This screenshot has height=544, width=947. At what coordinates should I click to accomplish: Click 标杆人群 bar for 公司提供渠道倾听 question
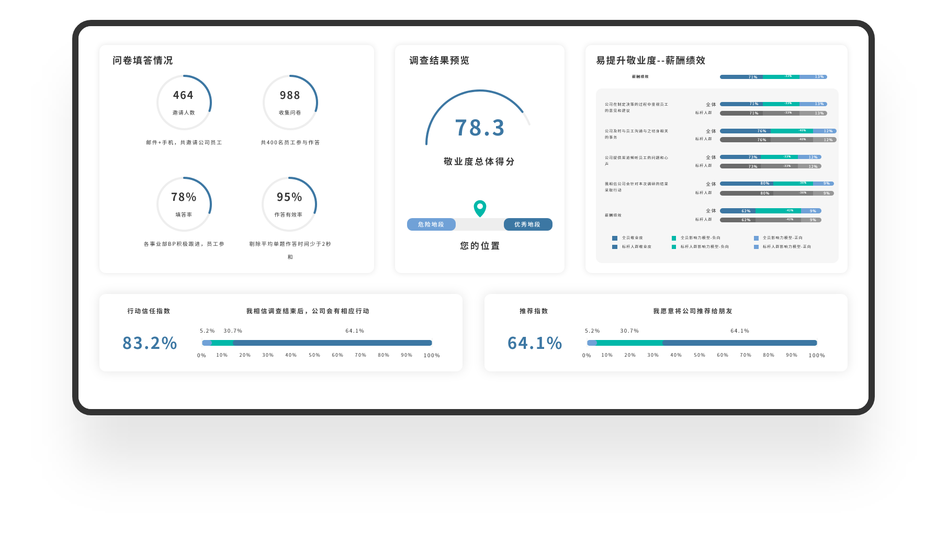tap(771, 166)
